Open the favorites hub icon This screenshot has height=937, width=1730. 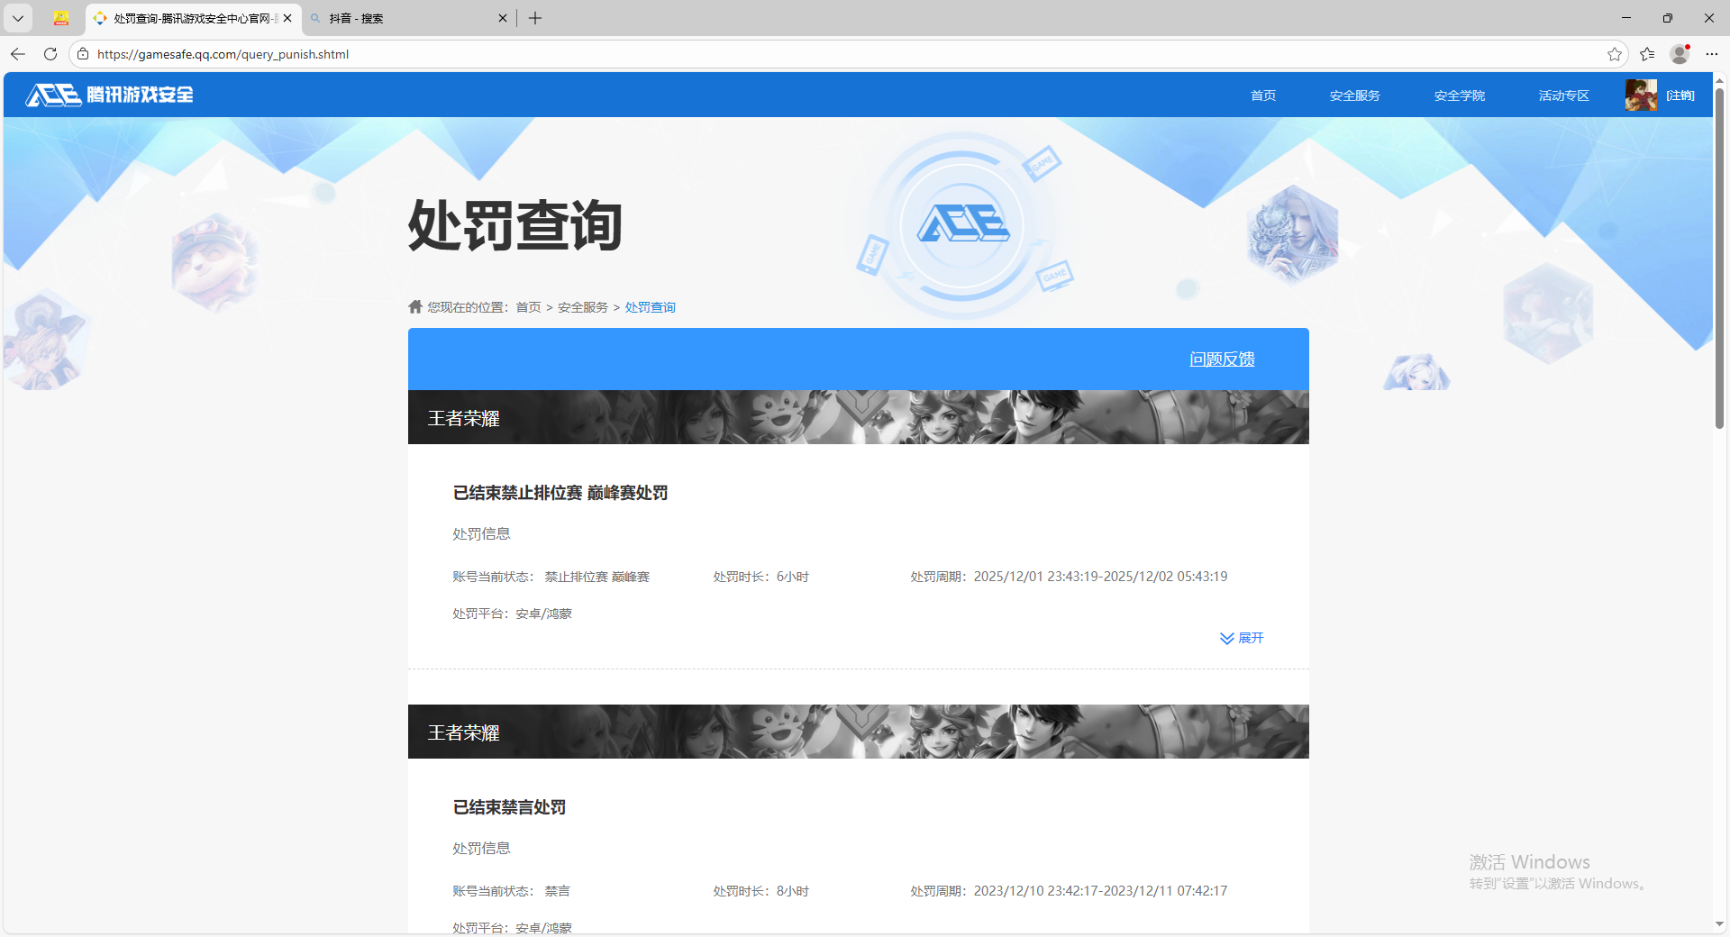coord(1648,54)
